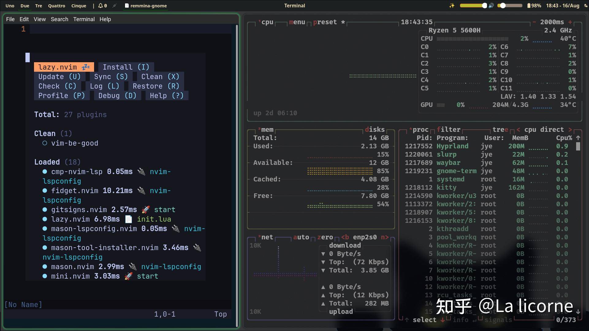
Task: Click the filled bullet beside lazy.nvim 6.98ms
Action: [45, 219]
